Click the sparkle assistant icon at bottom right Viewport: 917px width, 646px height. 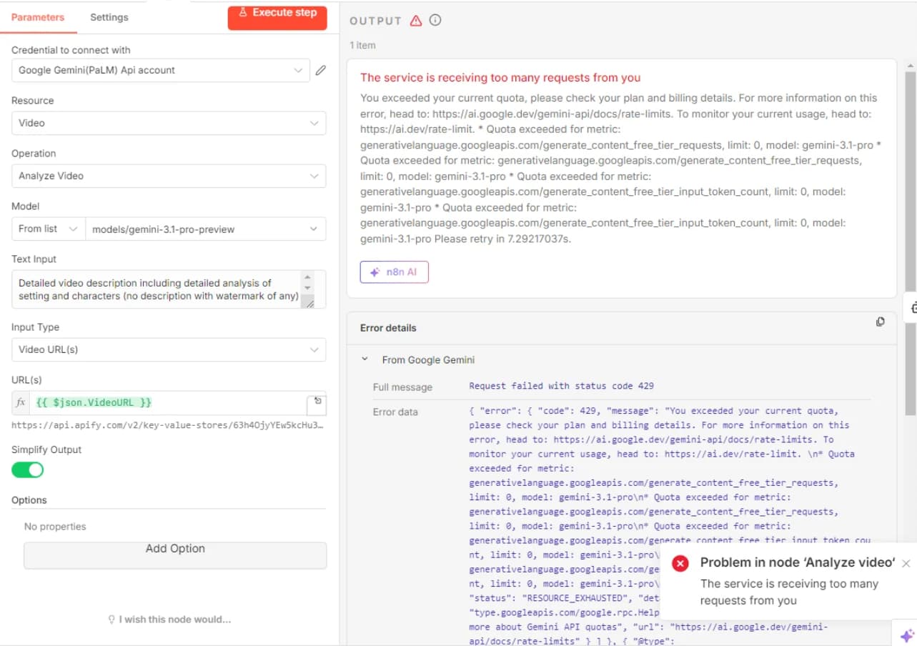pos(906,635)
